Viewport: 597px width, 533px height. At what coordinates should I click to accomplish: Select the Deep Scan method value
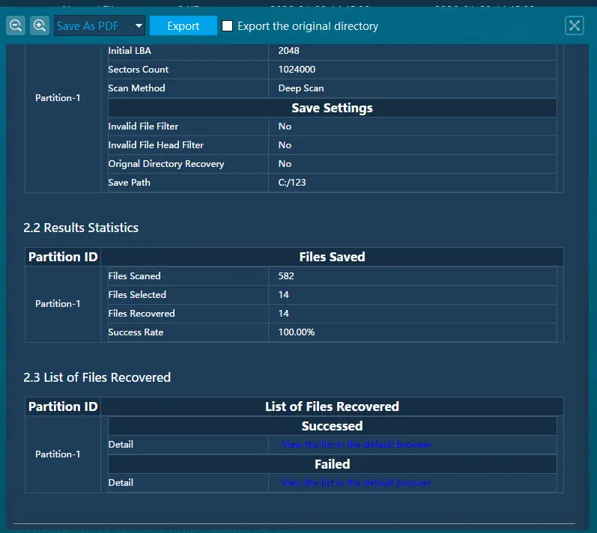[301, 88]
